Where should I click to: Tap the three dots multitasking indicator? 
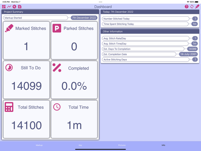tap(100, 2)
